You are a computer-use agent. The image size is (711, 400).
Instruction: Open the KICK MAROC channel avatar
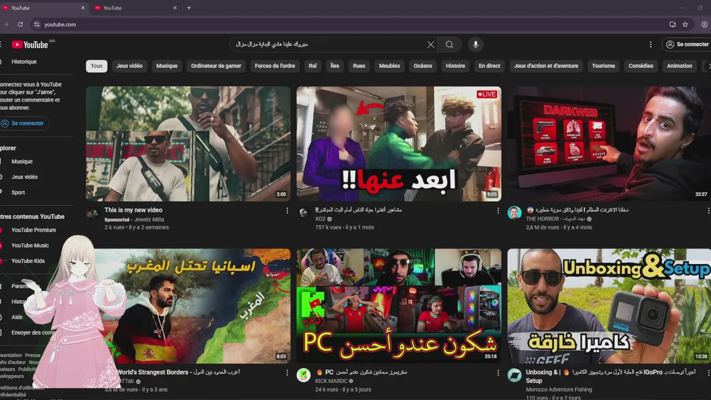[303, 375]
